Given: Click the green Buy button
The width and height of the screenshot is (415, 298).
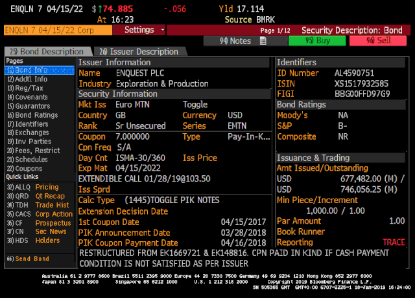Looking at the screenshot, I should (317, 41).
